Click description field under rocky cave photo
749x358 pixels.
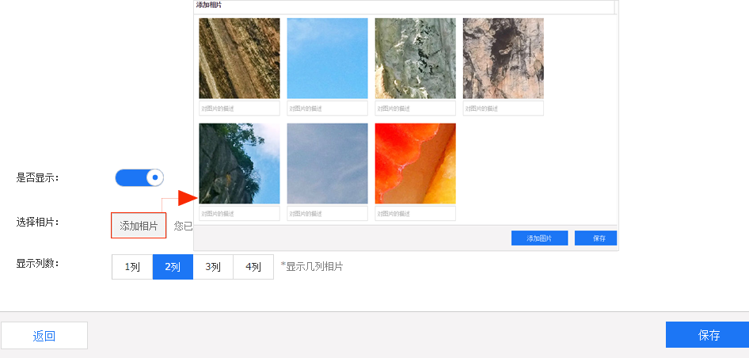click(x=503, y=109)
